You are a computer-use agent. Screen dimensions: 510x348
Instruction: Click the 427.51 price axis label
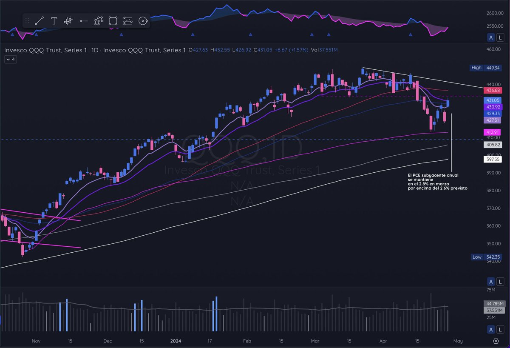pyautogui.click(x=493, y=120)
